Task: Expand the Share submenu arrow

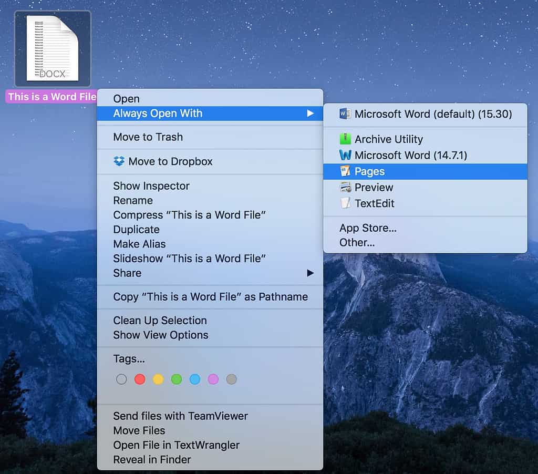Action: click(x=311, y=273)
